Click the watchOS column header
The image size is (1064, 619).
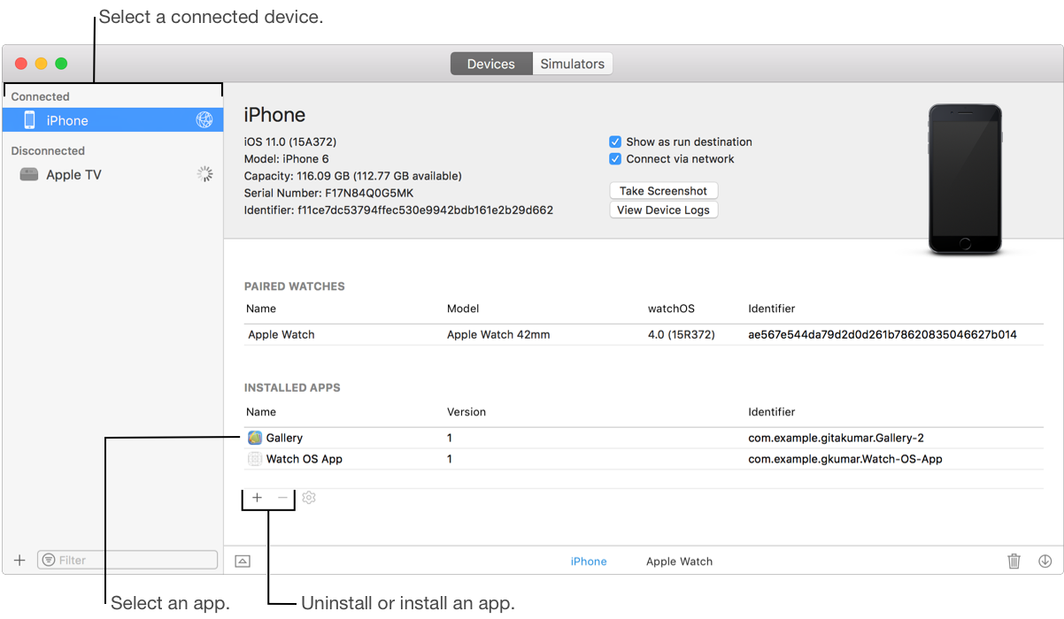(x=671, y=309)
